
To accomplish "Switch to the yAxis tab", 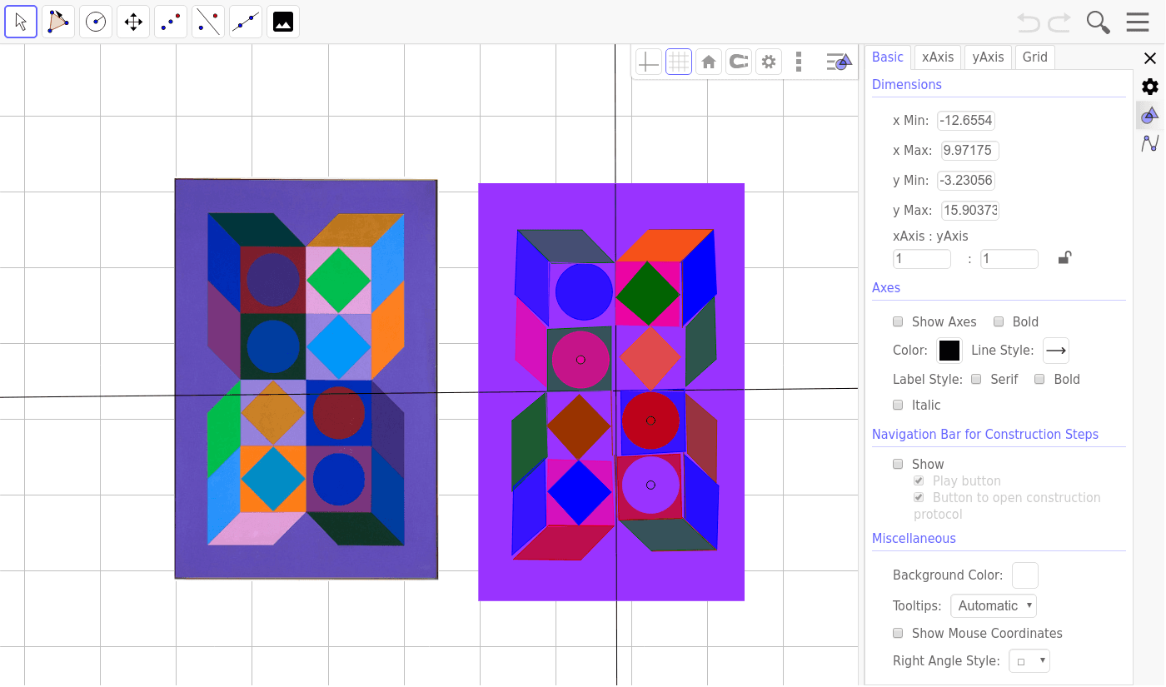I will 989,57.
